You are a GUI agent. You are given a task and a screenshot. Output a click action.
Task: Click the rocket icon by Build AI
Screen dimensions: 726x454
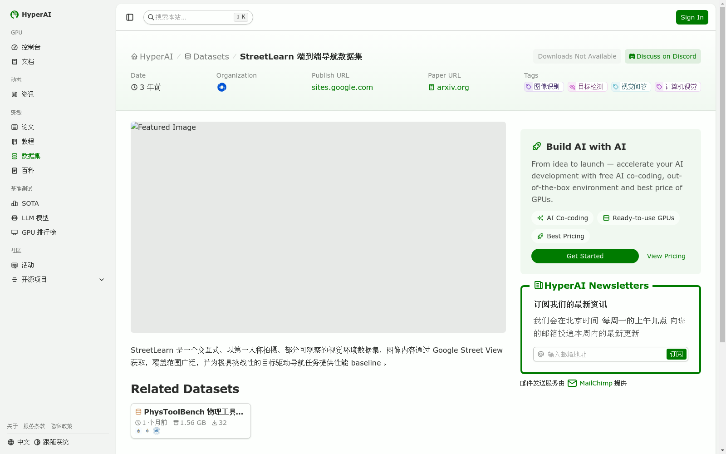(x=537, y=147)
